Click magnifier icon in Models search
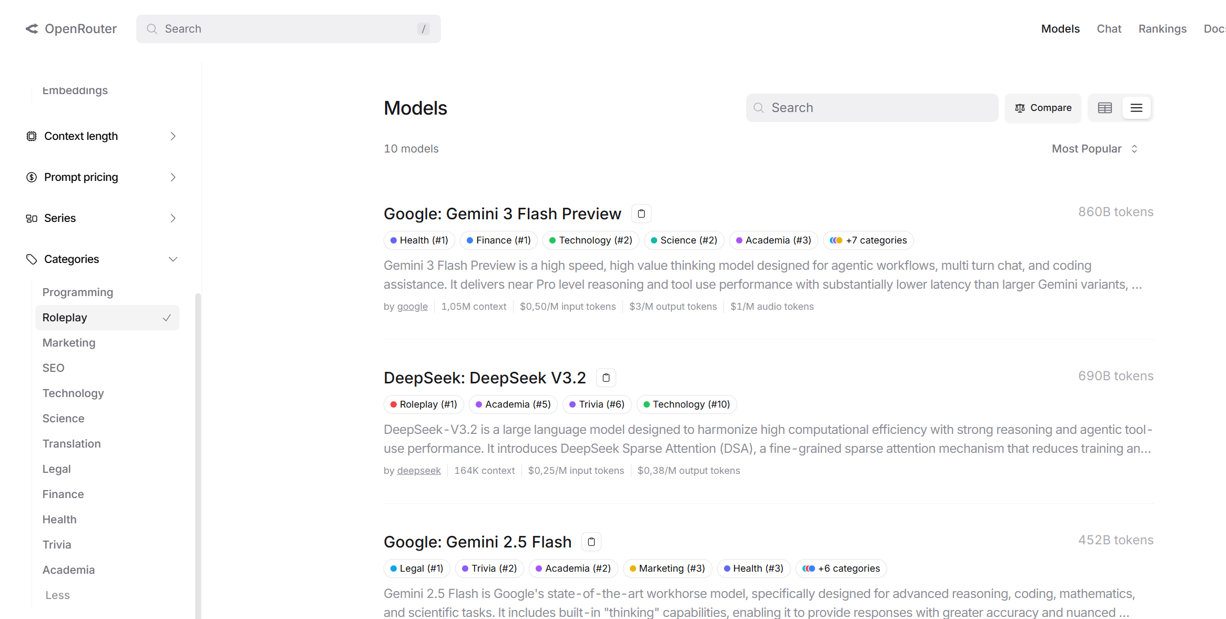Screen dimensions: 1226x619 (759, 108)
